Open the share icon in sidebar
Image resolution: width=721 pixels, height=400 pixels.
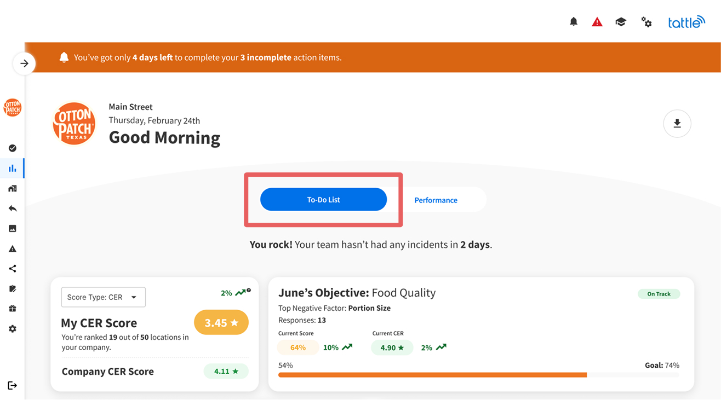12,269
